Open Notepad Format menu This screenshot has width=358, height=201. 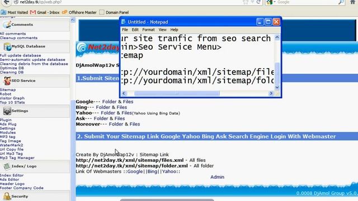pyautogui.click(x=148, y=30)
